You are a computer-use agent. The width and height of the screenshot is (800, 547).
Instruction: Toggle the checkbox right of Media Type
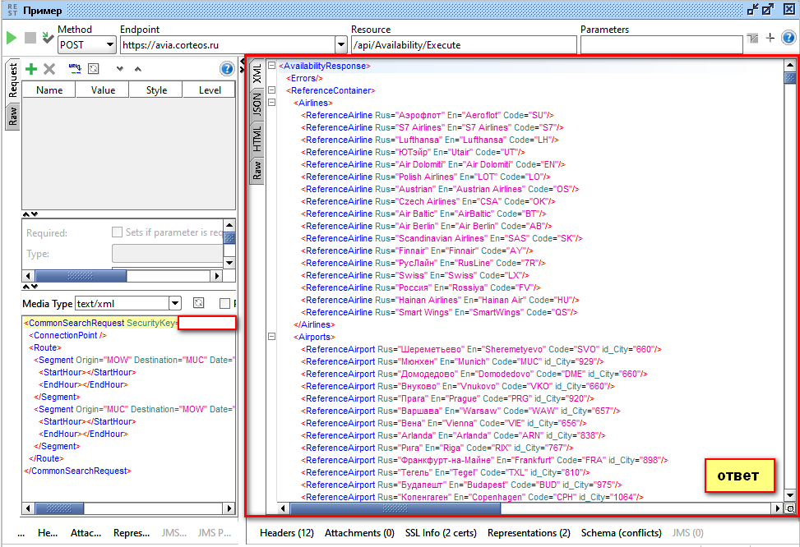coord(224,304)
